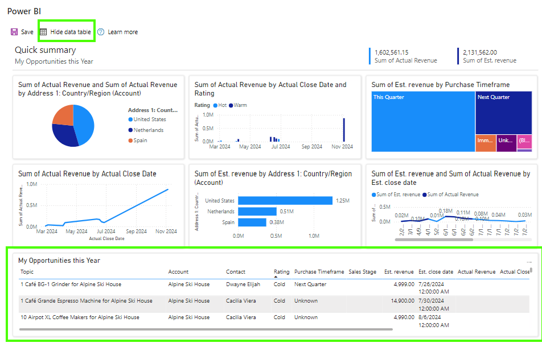Open the Learn more link

[x=122, y=32]
